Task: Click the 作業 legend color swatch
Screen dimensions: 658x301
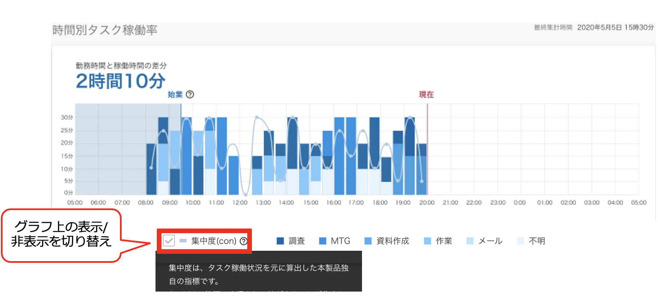Action: (x=427, y=241)
